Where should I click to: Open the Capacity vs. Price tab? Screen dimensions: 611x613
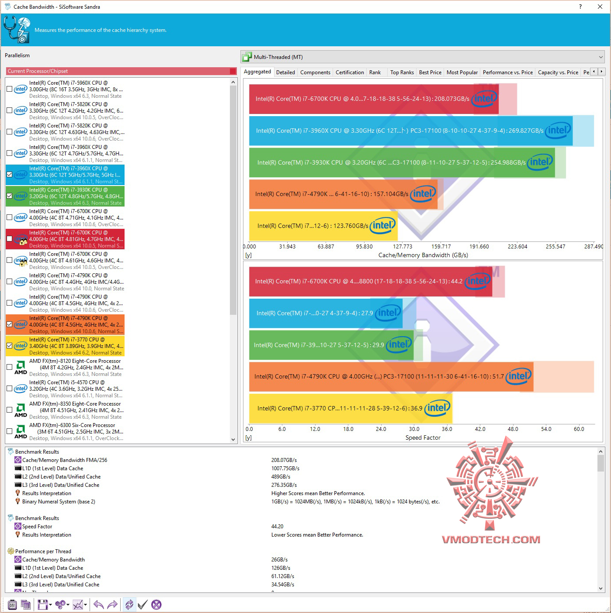(558, 72)
